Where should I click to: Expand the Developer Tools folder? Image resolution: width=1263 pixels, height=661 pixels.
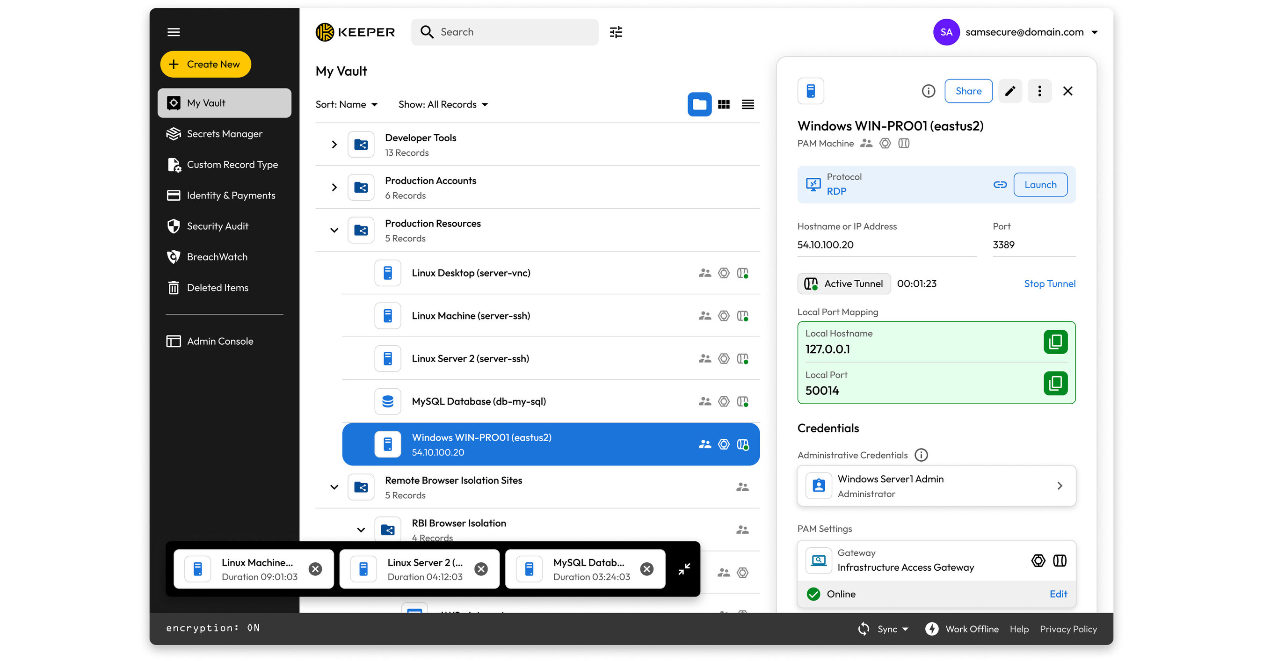[334, 145]
